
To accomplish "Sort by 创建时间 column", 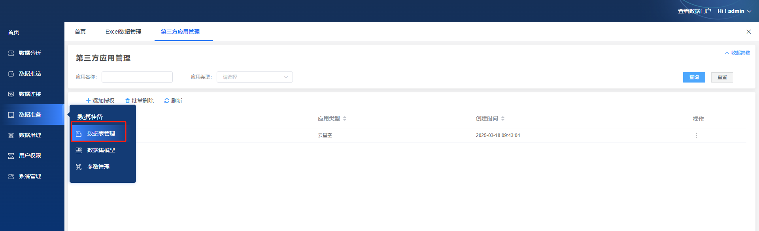I will point(502,118).
